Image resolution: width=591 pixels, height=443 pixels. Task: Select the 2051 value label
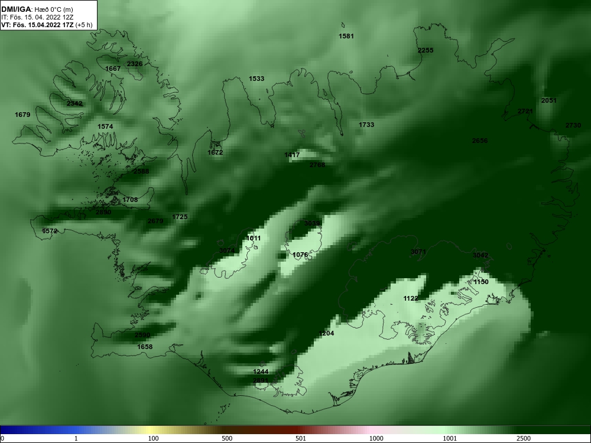click(548, 100)
